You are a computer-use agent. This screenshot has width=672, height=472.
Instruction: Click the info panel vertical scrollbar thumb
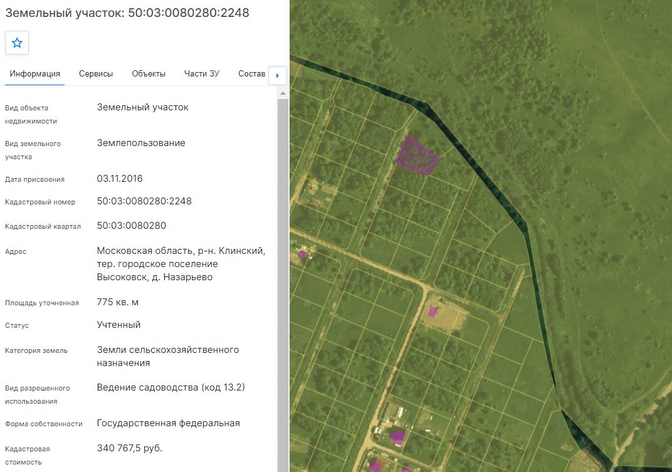coord(283,285)
